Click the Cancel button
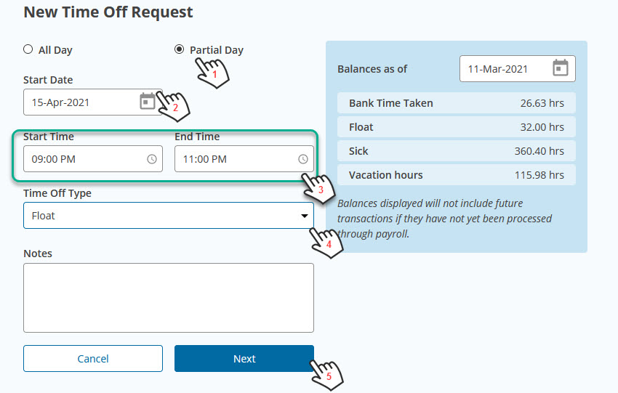Viewport: 618px width, 393px height. click(93, 358)
